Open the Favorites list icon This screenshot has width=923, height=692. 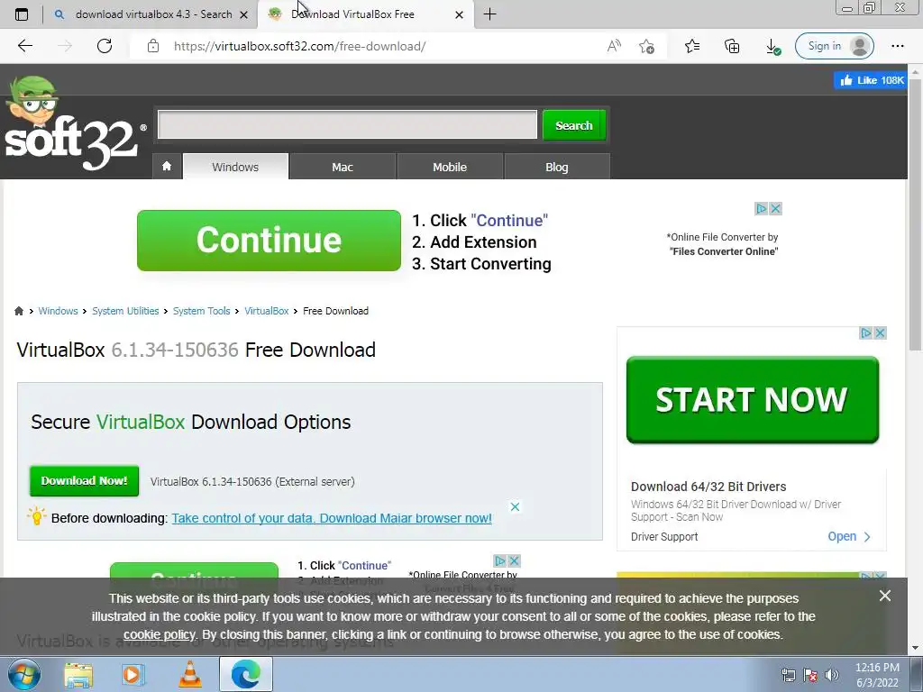click(692, 46)
